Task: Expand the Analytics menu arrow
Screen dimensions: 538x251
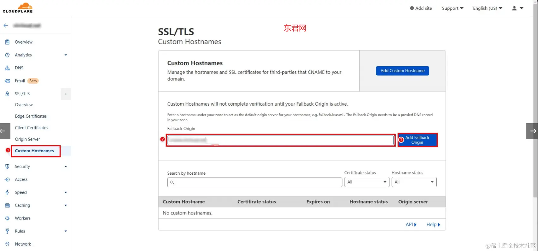Action: coord(66,55)
